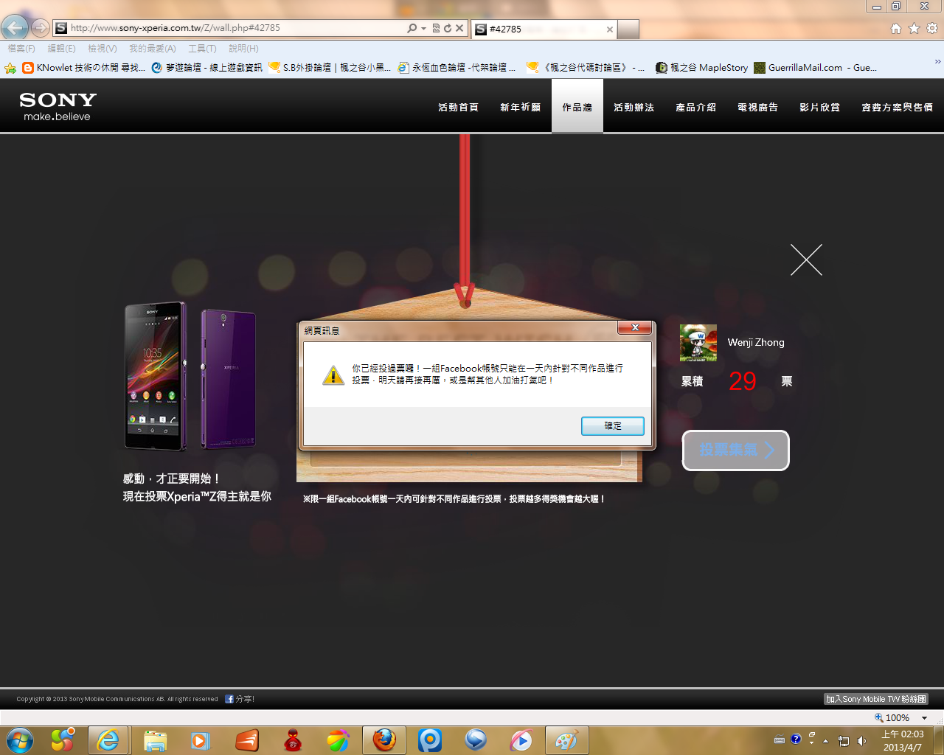Screen dimensions: 944x755
Task: Go to 資費方案與售價 in site navigation
Action: tap(898, 107)
